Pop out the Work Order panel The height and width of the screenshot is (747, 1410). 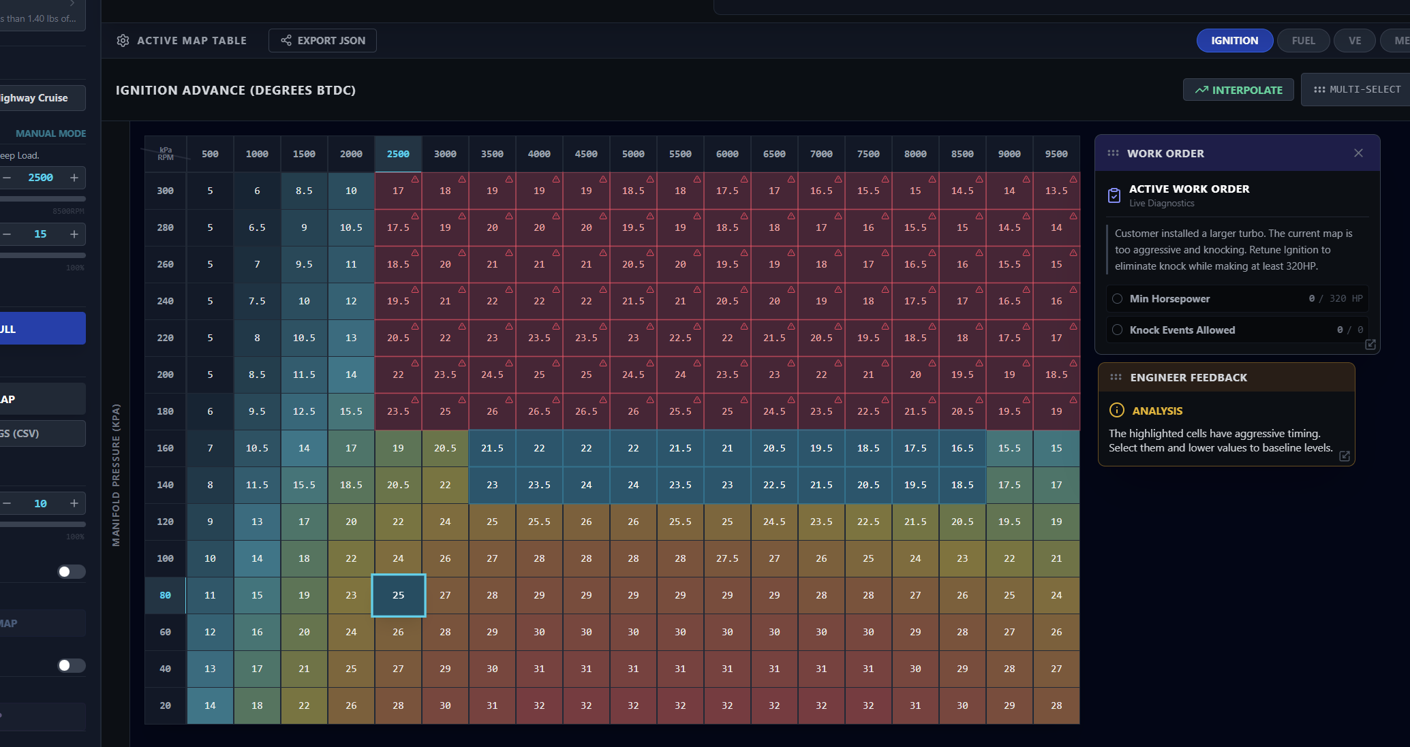coord(1370,345)
